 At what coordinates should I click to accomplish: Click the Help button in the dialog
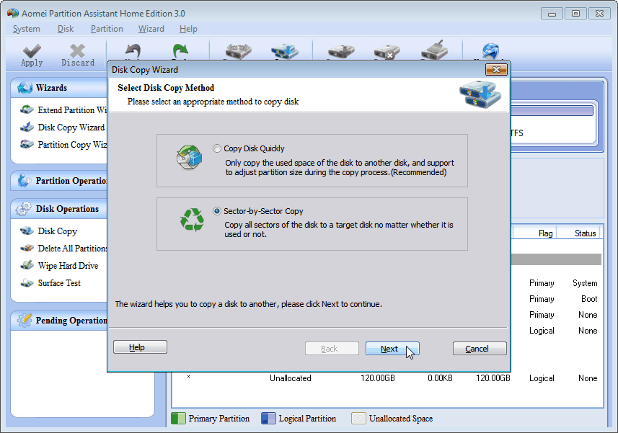(x=139, y=347)
